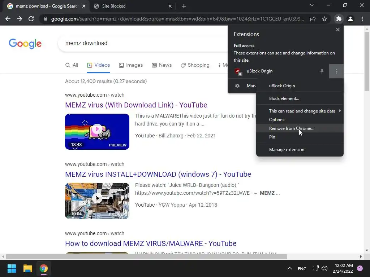Switch to the Site Blocked tab
Screen dimensions: 370x277
tap(133, 6)
